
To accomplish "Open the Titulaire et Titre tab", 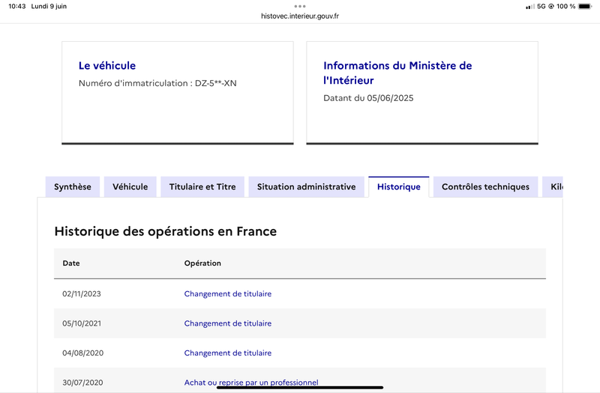I will tap(202, 186).
